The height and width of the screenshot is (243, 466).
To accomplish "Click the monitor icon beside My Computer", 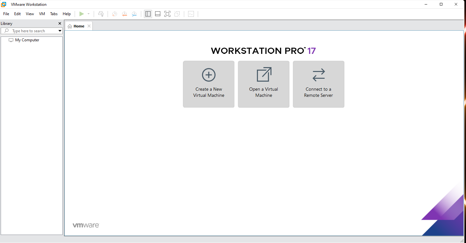I will pos(11,40).
